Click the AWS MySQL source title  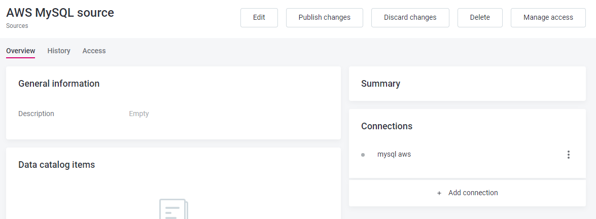tap(60, 13)
